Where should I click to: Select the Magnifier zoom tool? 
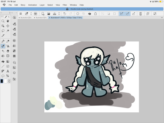pos(3,21)
